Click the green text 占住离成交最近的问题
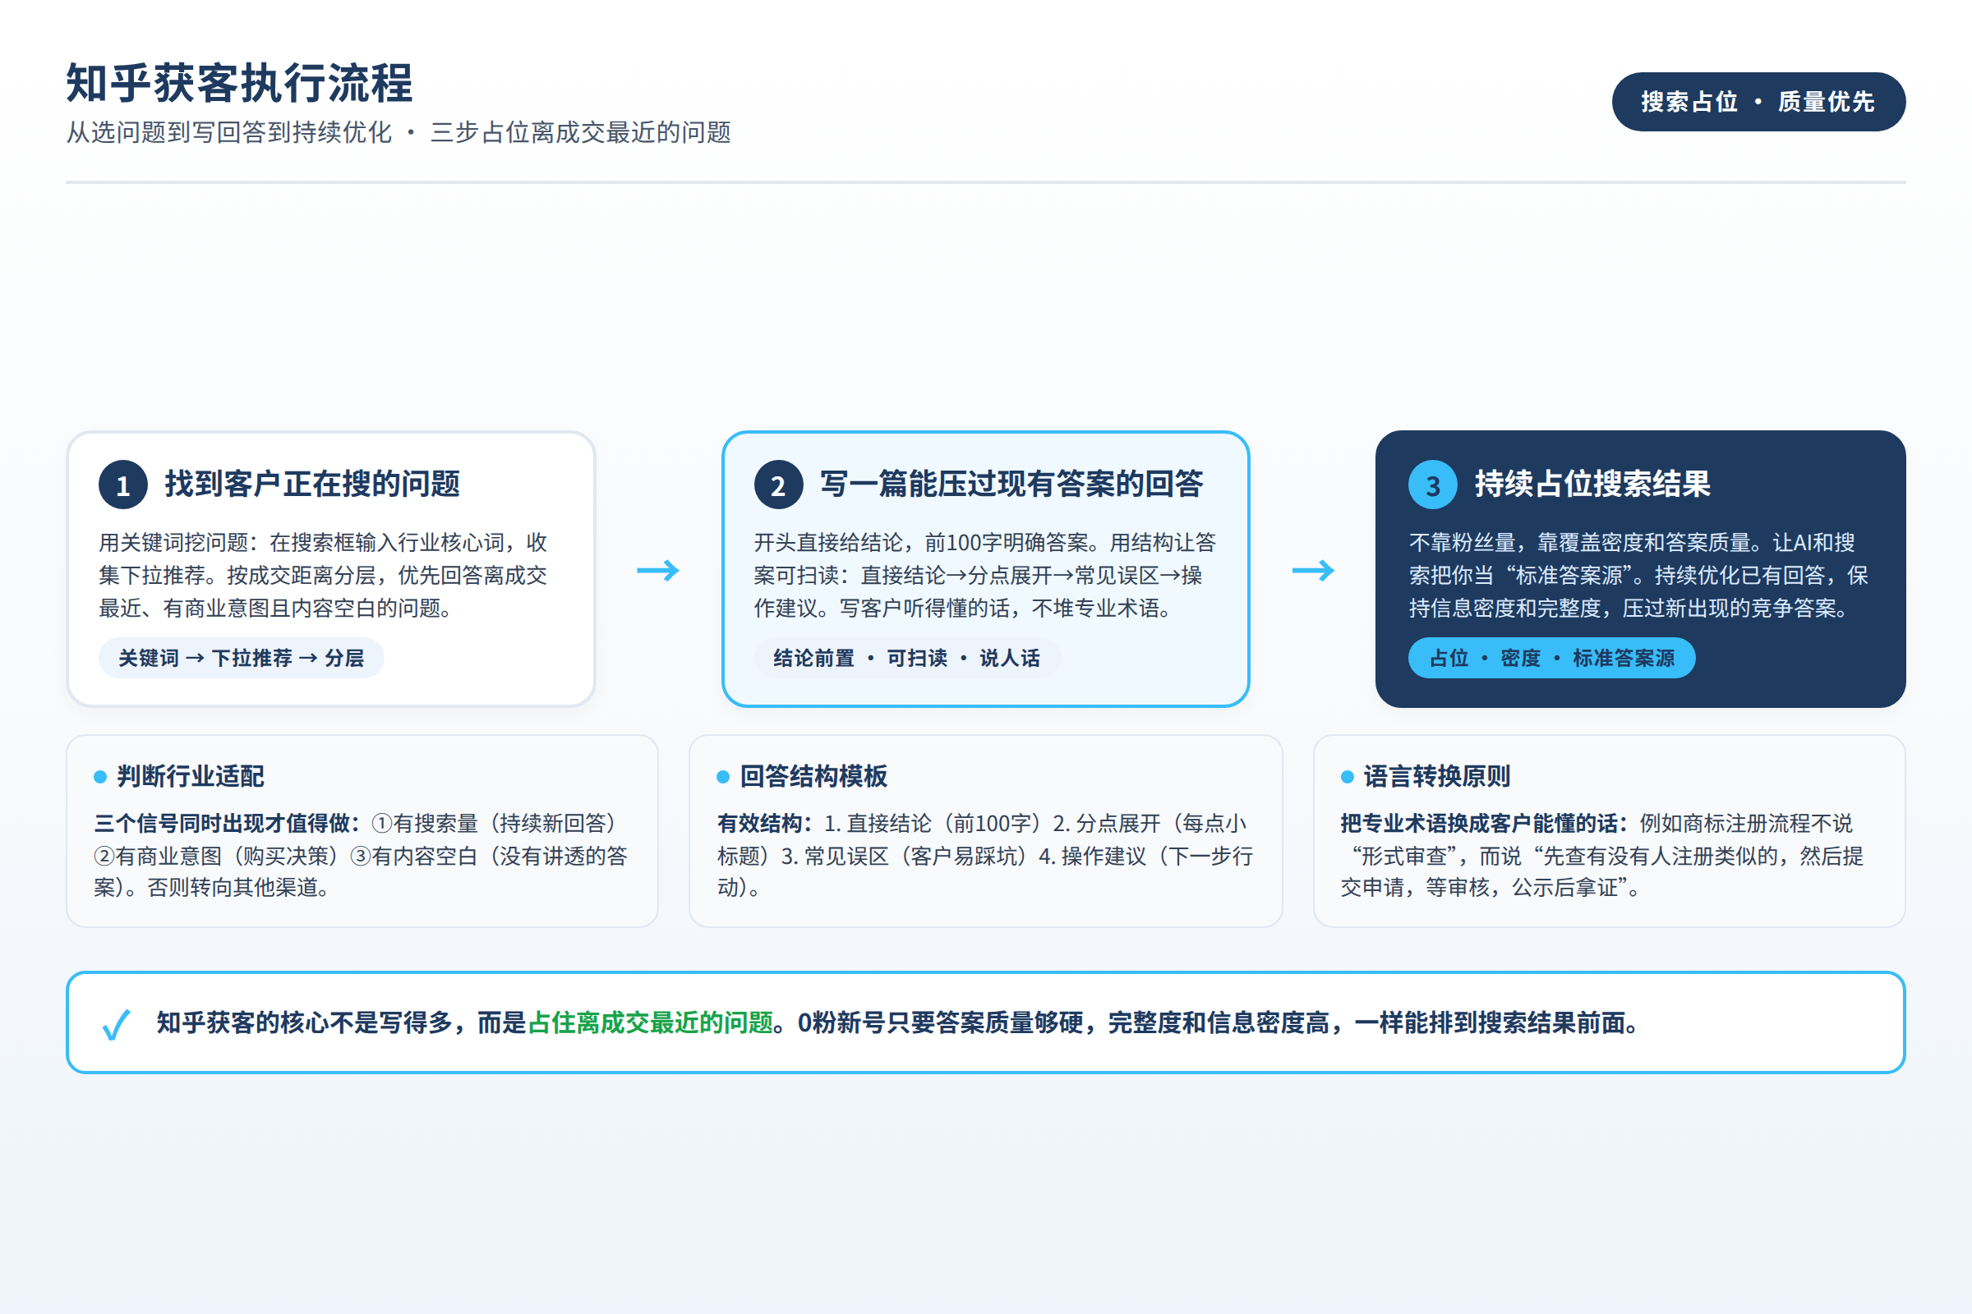 point(651,1022)
